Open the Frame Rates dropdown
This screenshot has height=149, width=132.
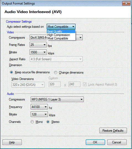(x=38, y=45)
